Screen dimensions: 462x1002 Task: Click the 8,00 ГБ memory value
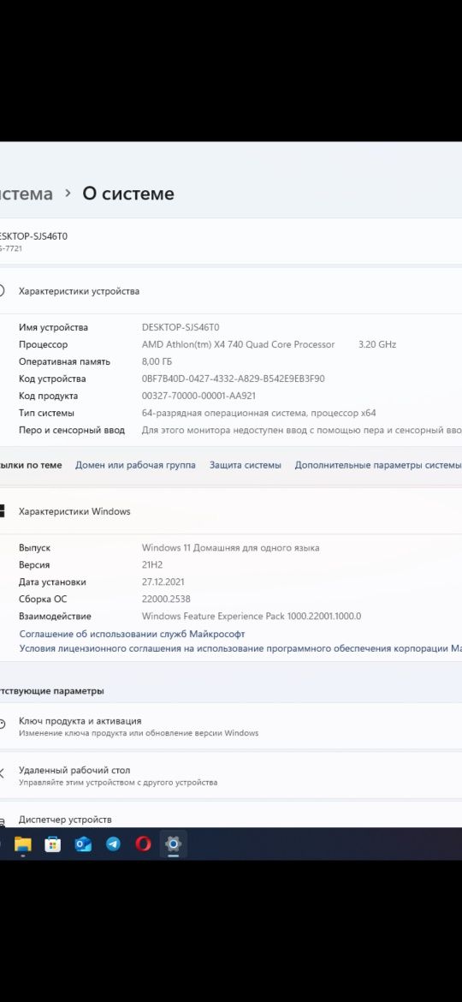(157, 361)
